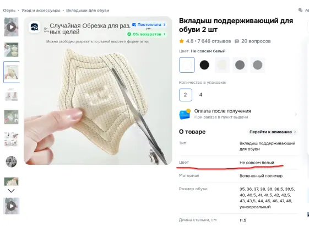Viewport: 309px width, 226px height.
Task: Play the first video thumbnail
Action: (x=11, y=27)
